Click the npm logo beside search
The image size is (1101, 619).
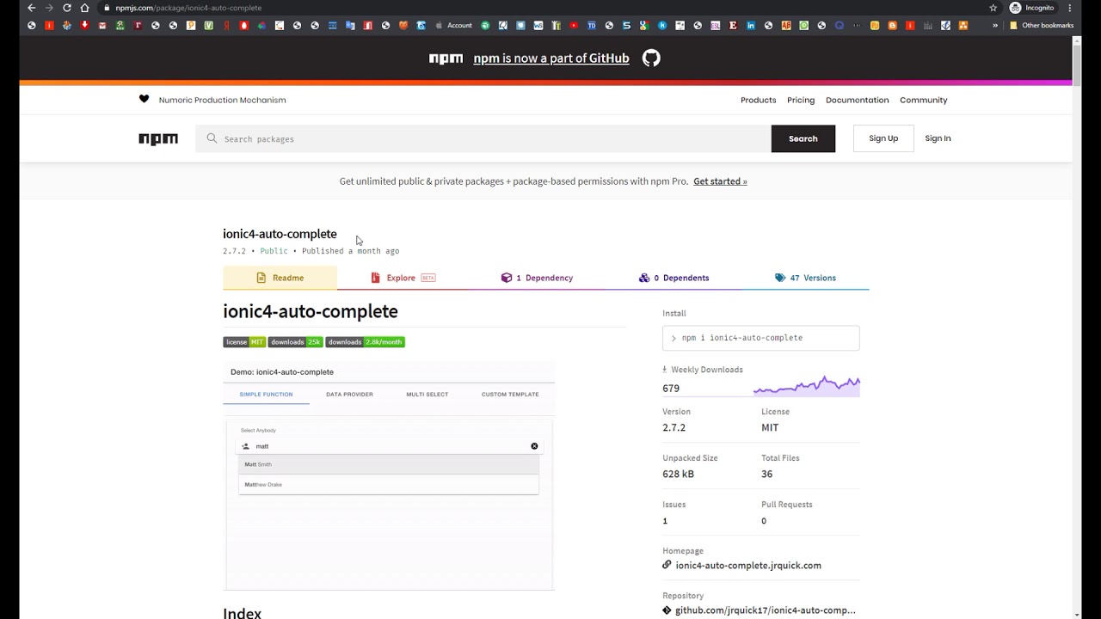(158, 138)
